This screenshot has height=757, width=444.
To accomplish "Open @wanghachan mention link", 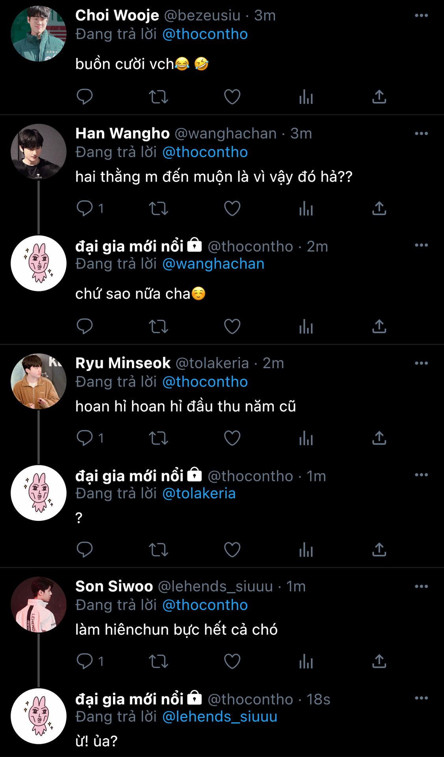I will (x=213, y=264).
